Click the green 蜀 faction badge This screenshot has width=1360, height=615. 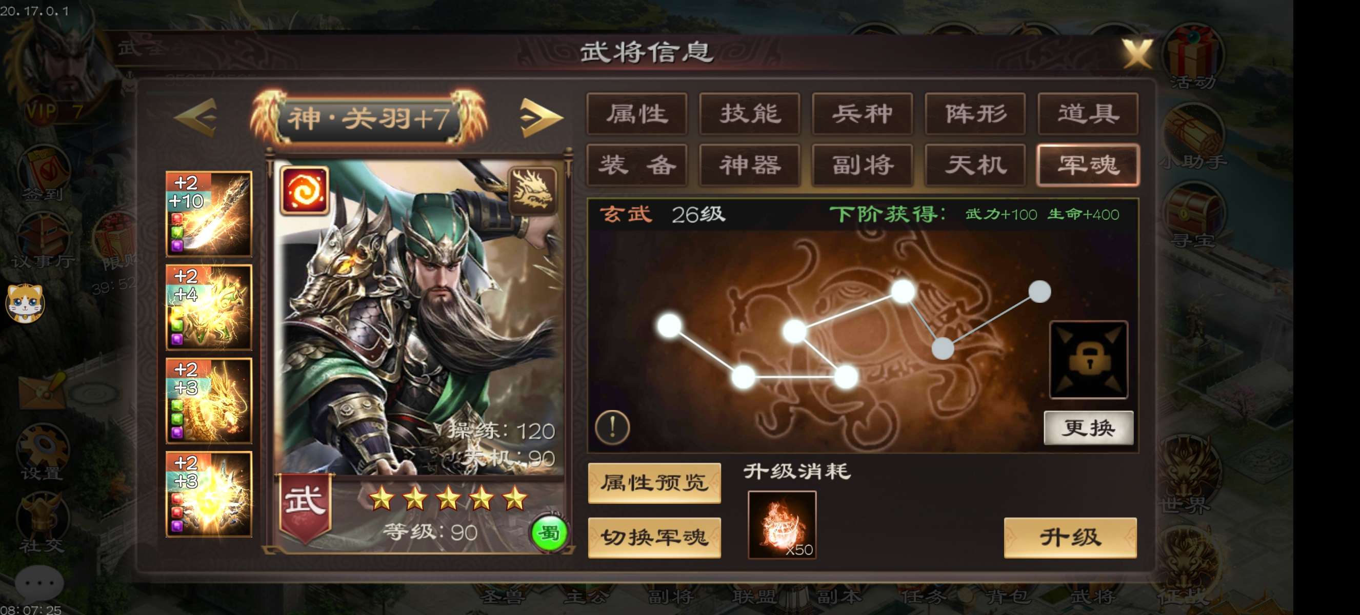(549, 533)
